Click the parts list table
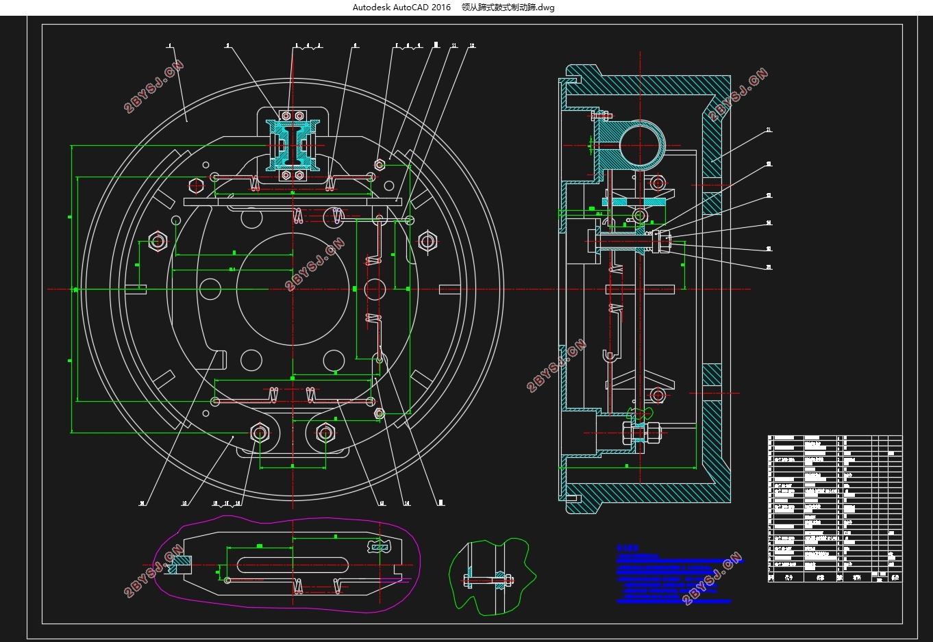The image size is (933, 642). 835,509
